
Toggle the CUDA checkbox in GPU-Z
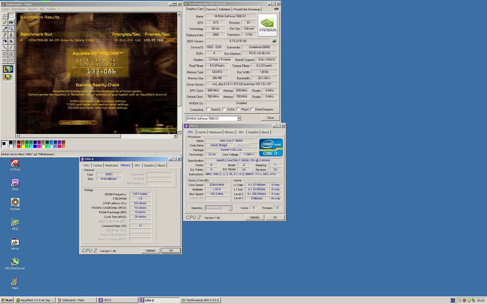[224, 109]
